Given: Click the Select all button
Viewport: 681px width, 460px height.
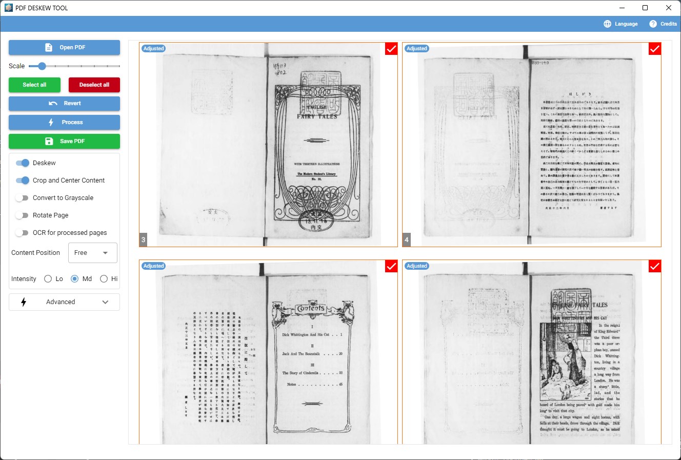Looking at the screenshot, I should [x=34, y=85].
